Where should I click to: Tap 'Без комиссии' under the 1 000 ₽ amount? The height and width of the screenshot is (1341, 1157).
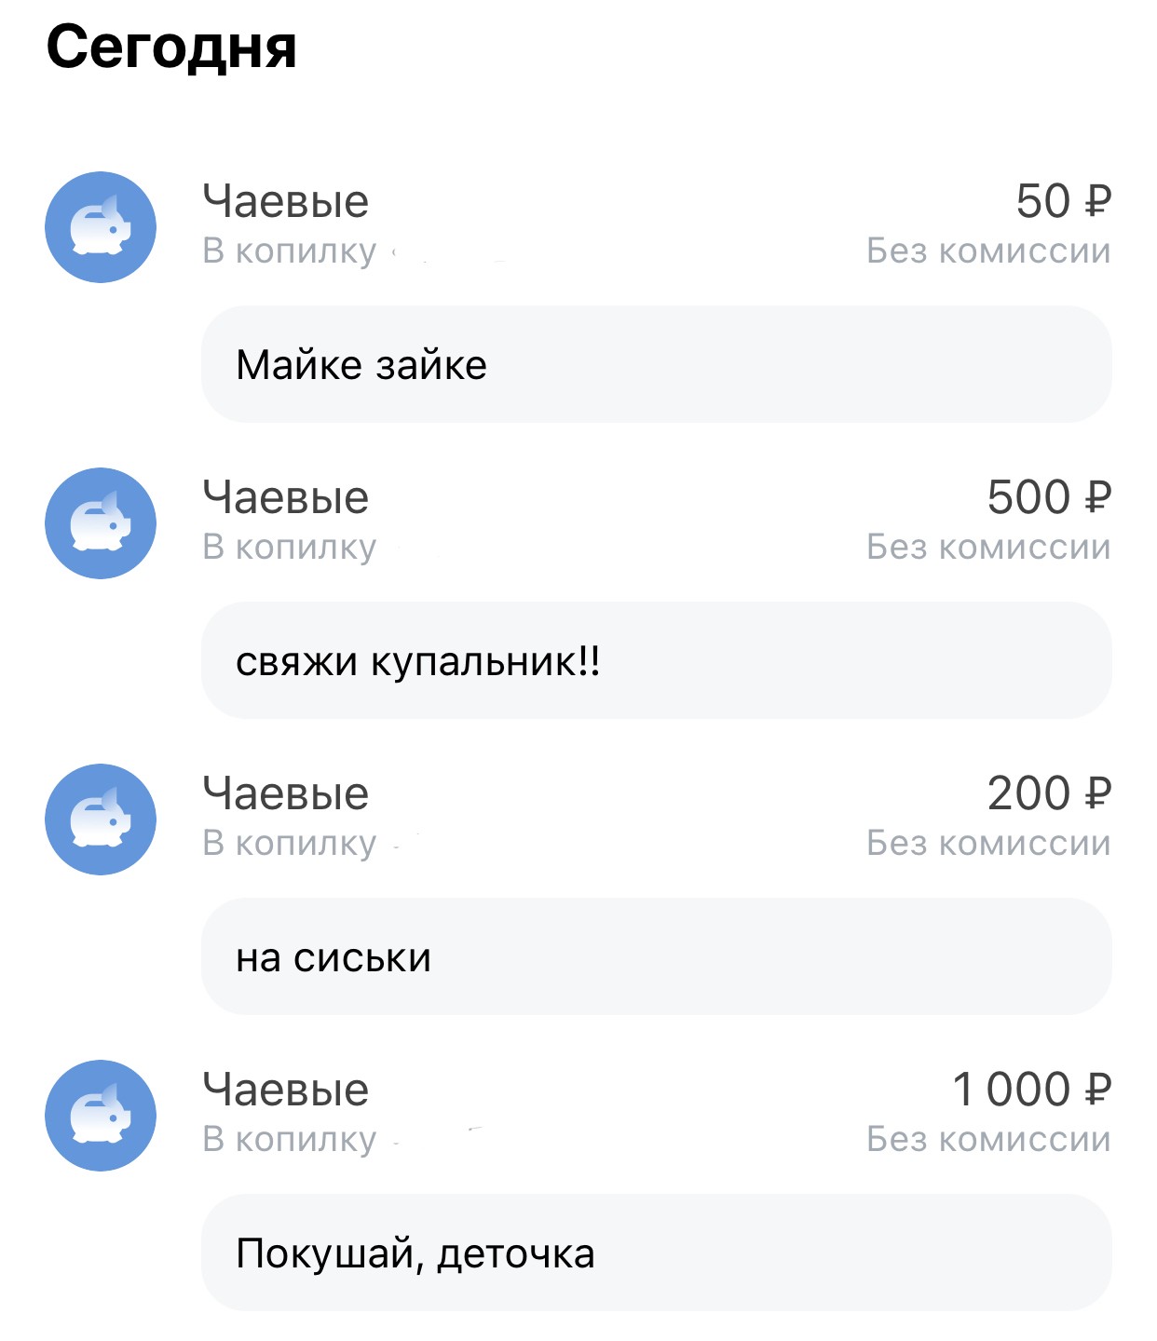[x=988, y=1139]
